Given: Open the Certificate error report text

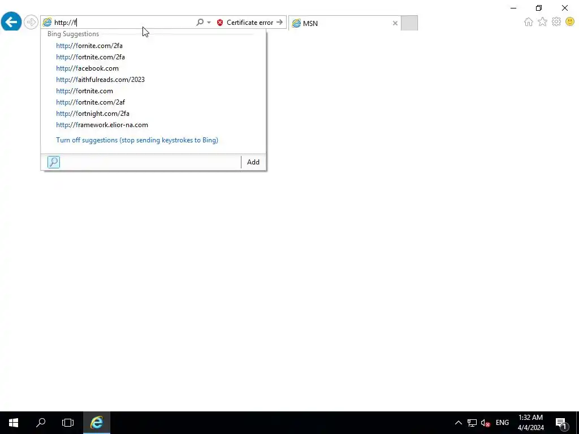Looking at the screenshot, I should click(x=250, y=23).
